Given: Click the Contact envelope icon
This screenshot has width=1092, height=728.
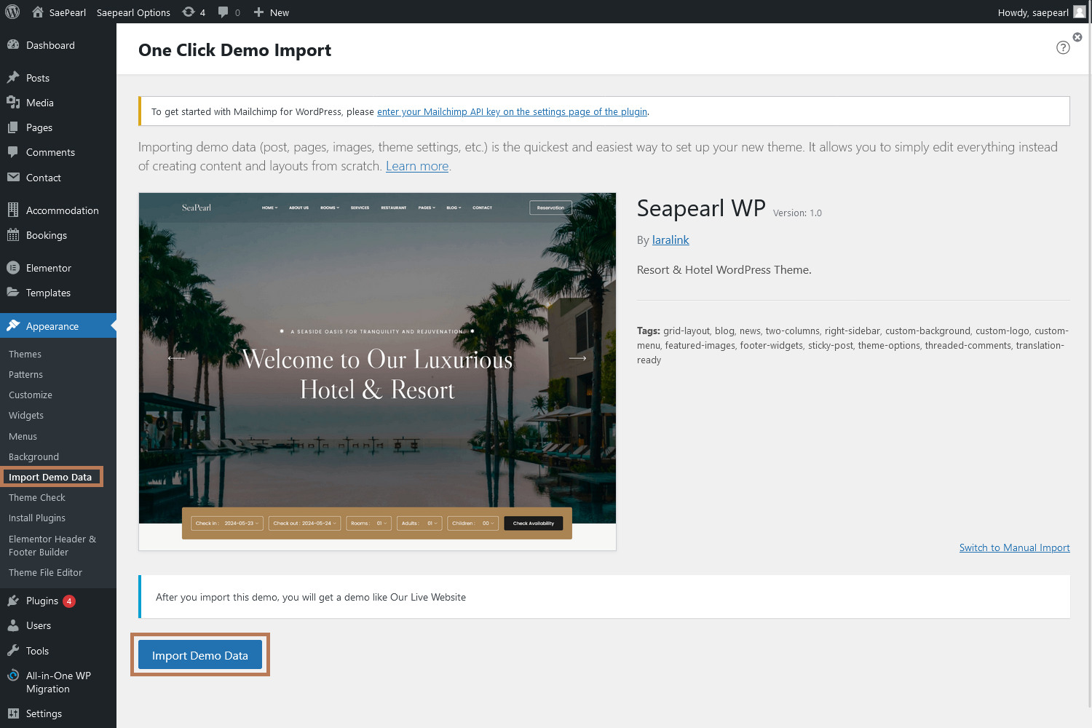Looking at the screenshot, I should click(13, 177).
